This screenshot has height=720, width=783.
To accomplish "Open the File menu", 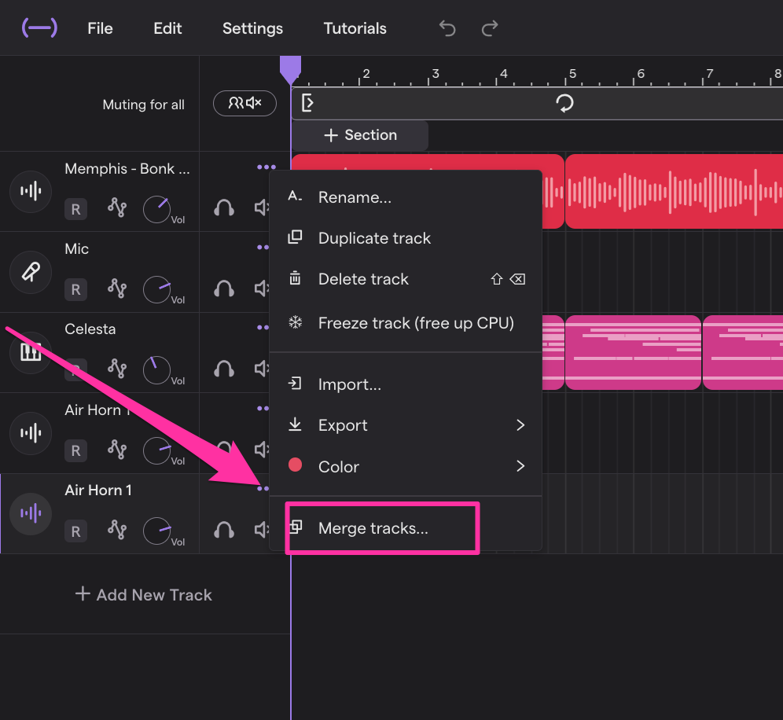I will tap(100, 28).
